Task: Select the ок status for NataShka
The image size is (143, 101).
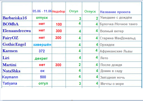Action: pyautogui.click(x=42, y=71)
